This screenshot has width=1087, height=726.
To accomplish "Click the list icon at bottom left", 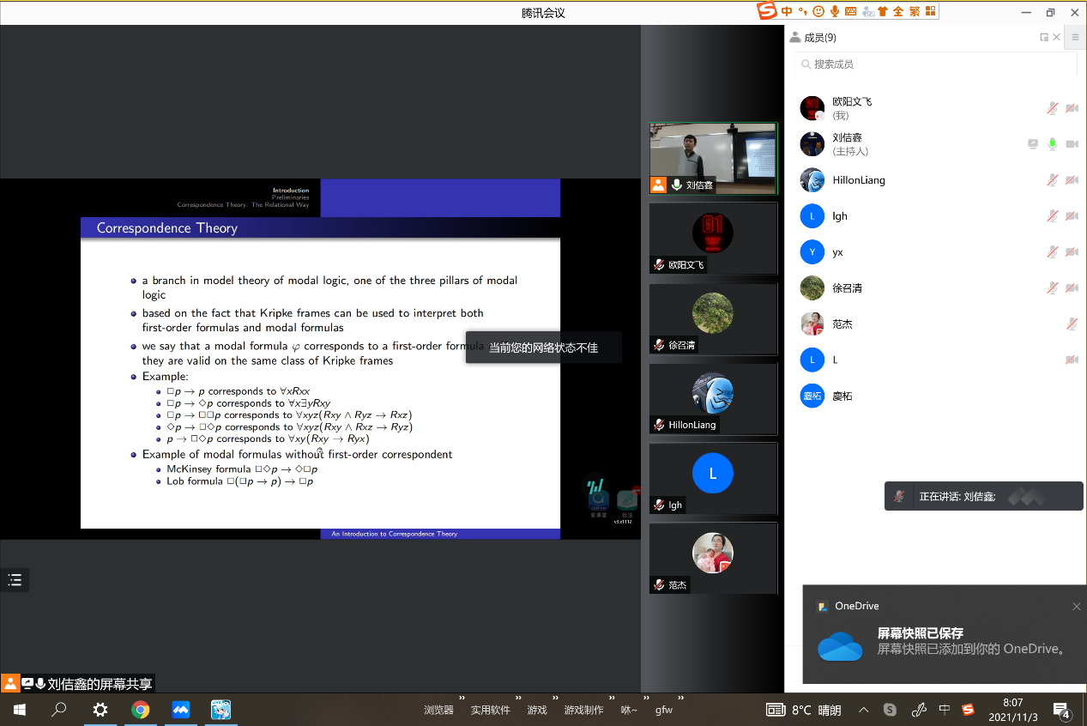I will [15, 580].
